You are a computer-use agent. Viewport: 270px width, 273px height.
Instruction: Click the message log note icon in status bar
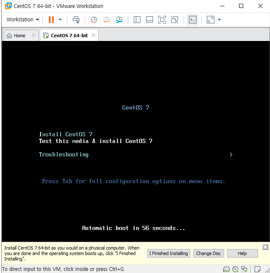[x=257, y=269]
